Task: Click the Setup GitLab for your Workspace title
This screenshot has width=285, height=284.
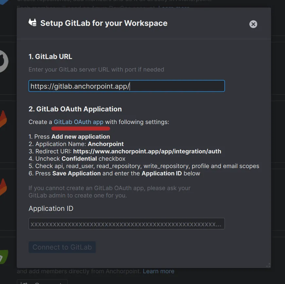Action: tap(103, 23)
